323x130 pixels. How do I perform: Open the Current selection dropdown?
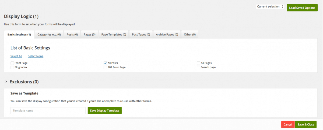click(270, 6)
